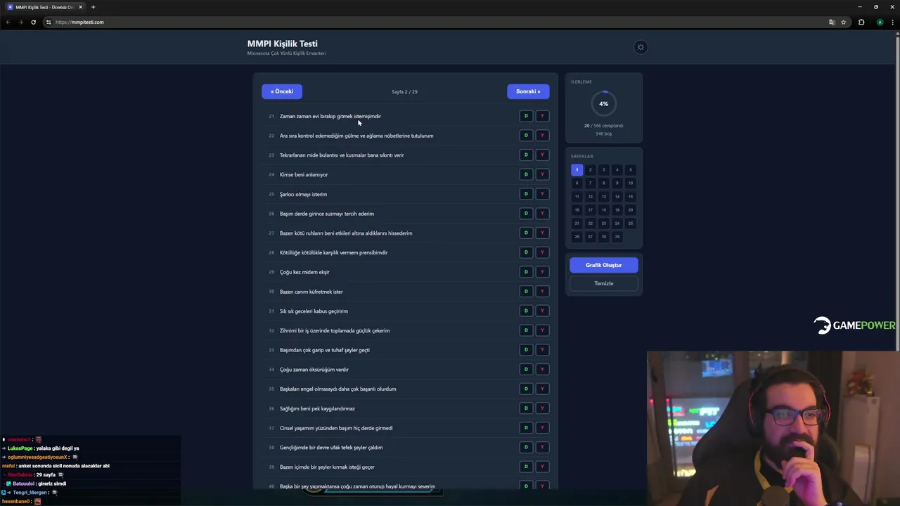Close the MMPI Kişilik Testi browser tab
Viewport: 900px width, 506px height.
coord(80,7)
